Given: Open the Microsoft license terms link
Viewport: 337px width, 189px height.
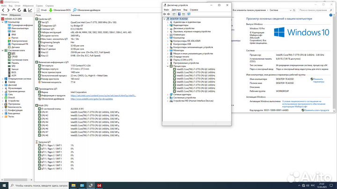Looking at the screenshot, I should click(304, 104).
